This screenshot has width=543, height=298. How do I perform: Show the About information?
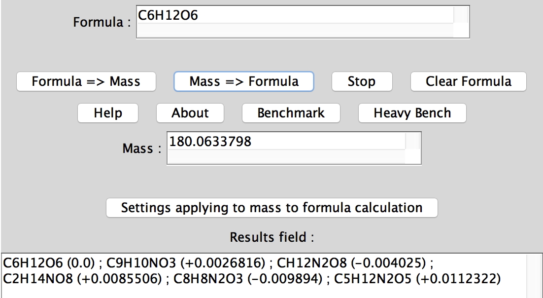190,113
